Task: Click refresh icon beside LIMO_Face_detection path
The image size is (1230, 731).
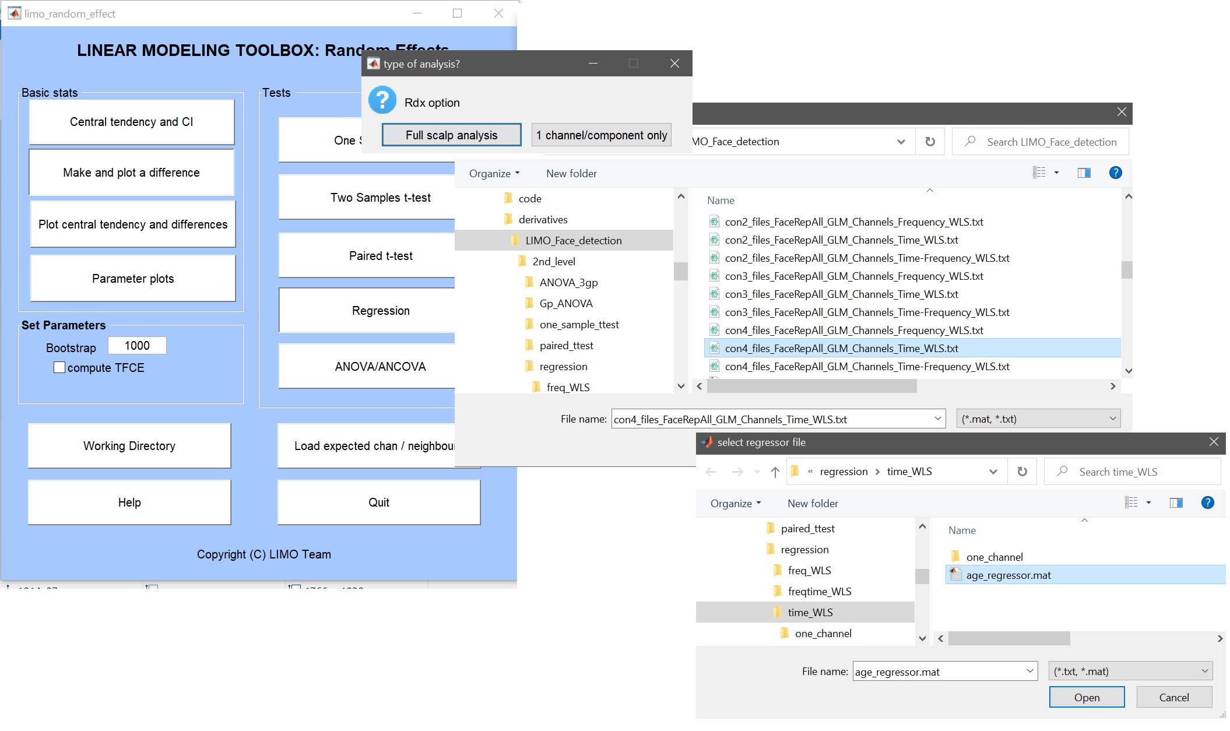Action: pyautogui.click(x=930, y=142)
